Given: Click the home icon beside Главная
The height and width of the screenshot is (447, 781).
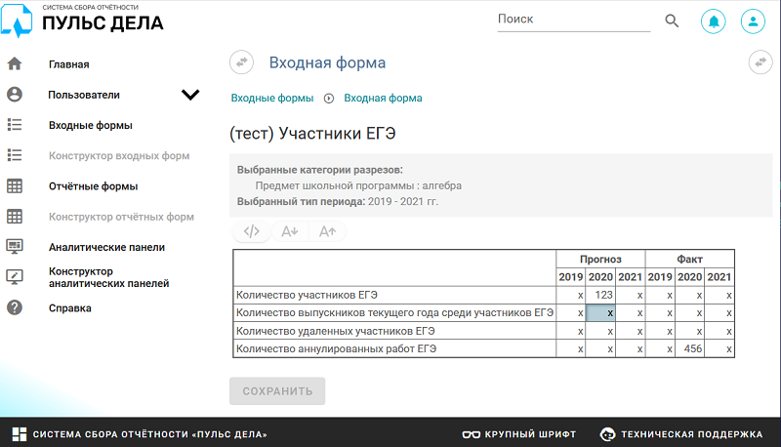Looking at the screenshot, I should click(15, 63).
